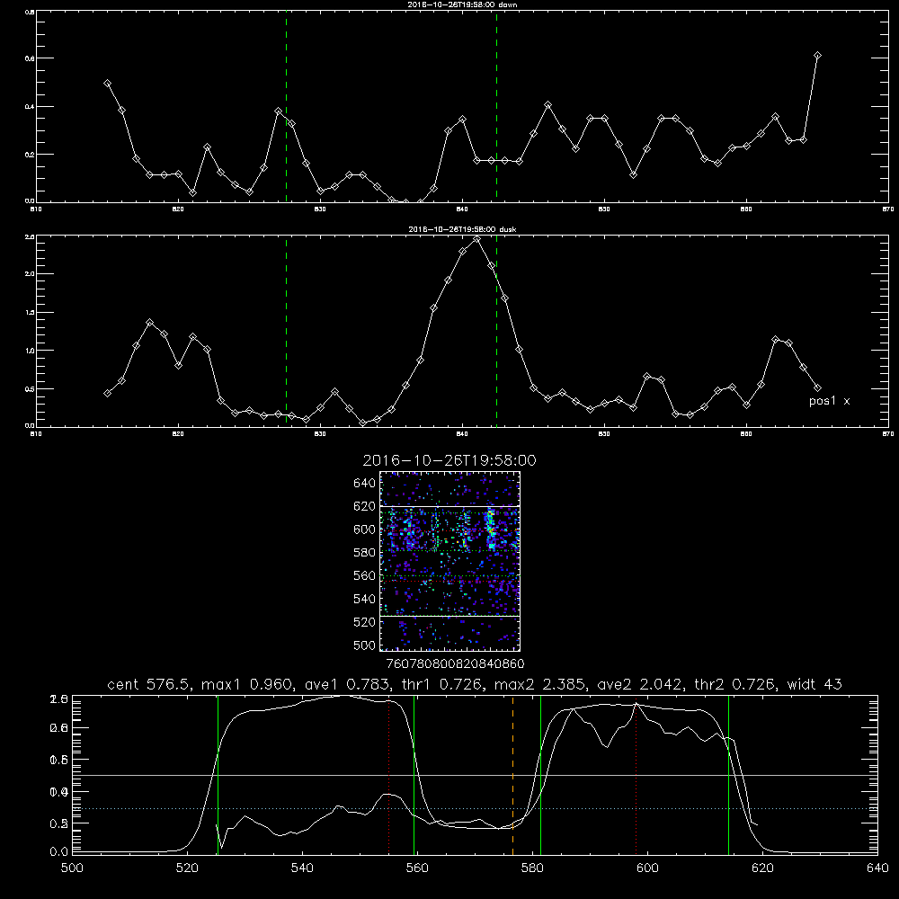Click the spectral image y-axis label 640

tap(365, 484)
